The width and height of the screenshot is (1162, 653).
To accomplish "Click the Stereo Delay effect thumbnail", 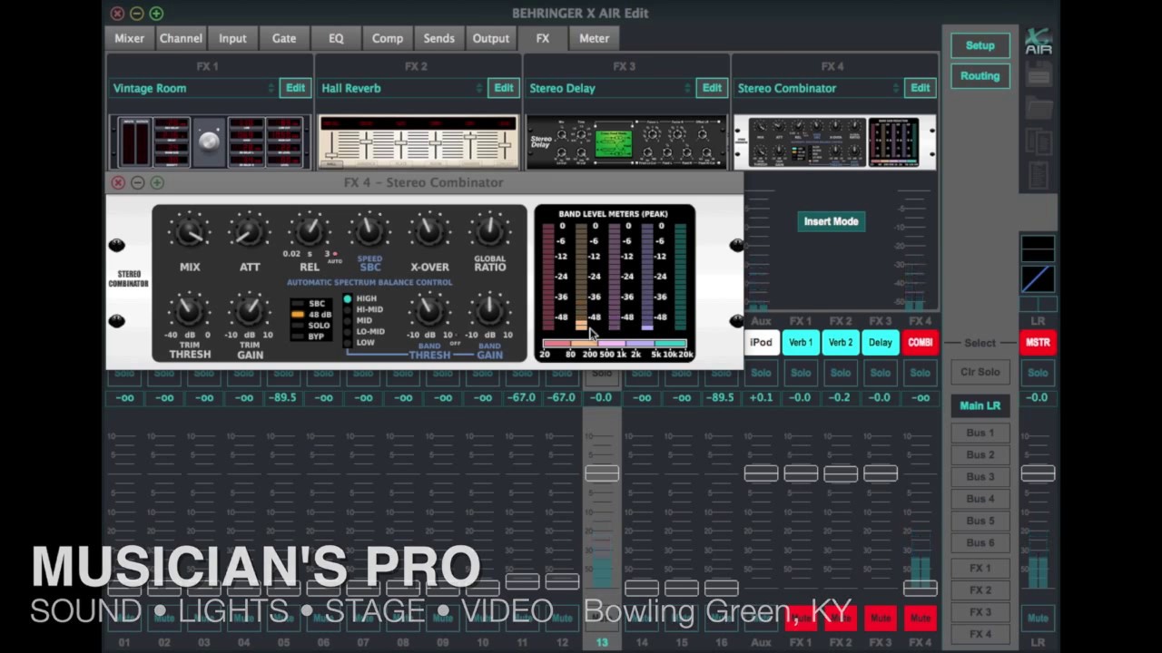I will pos(625,141).
